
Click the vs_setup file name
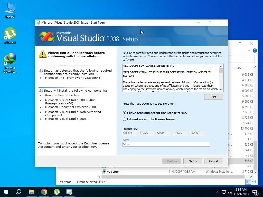pos(113,172)
